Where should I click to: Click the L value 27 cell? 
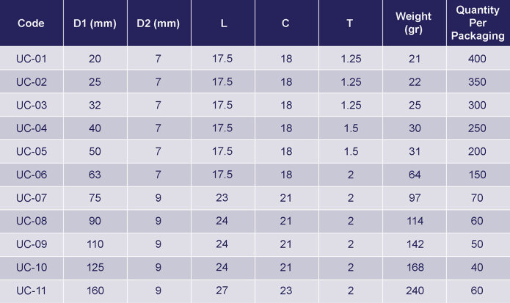point(223,291)
